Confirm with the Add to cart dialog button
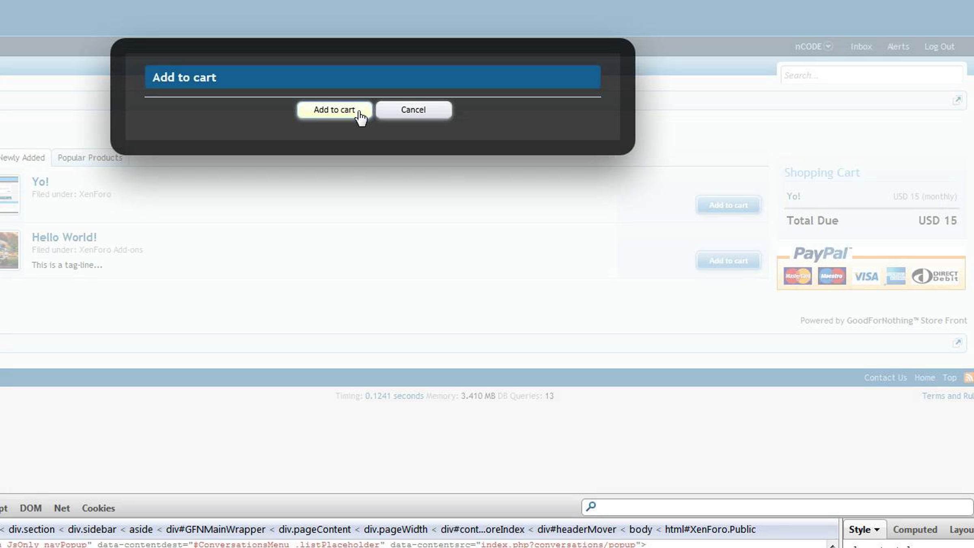974x548 pixels. coord(334,110)
